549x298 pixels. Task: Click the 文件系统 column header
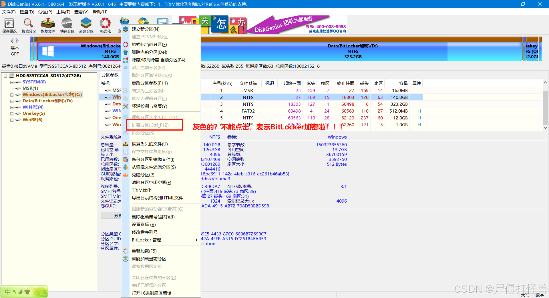[248, 83]
